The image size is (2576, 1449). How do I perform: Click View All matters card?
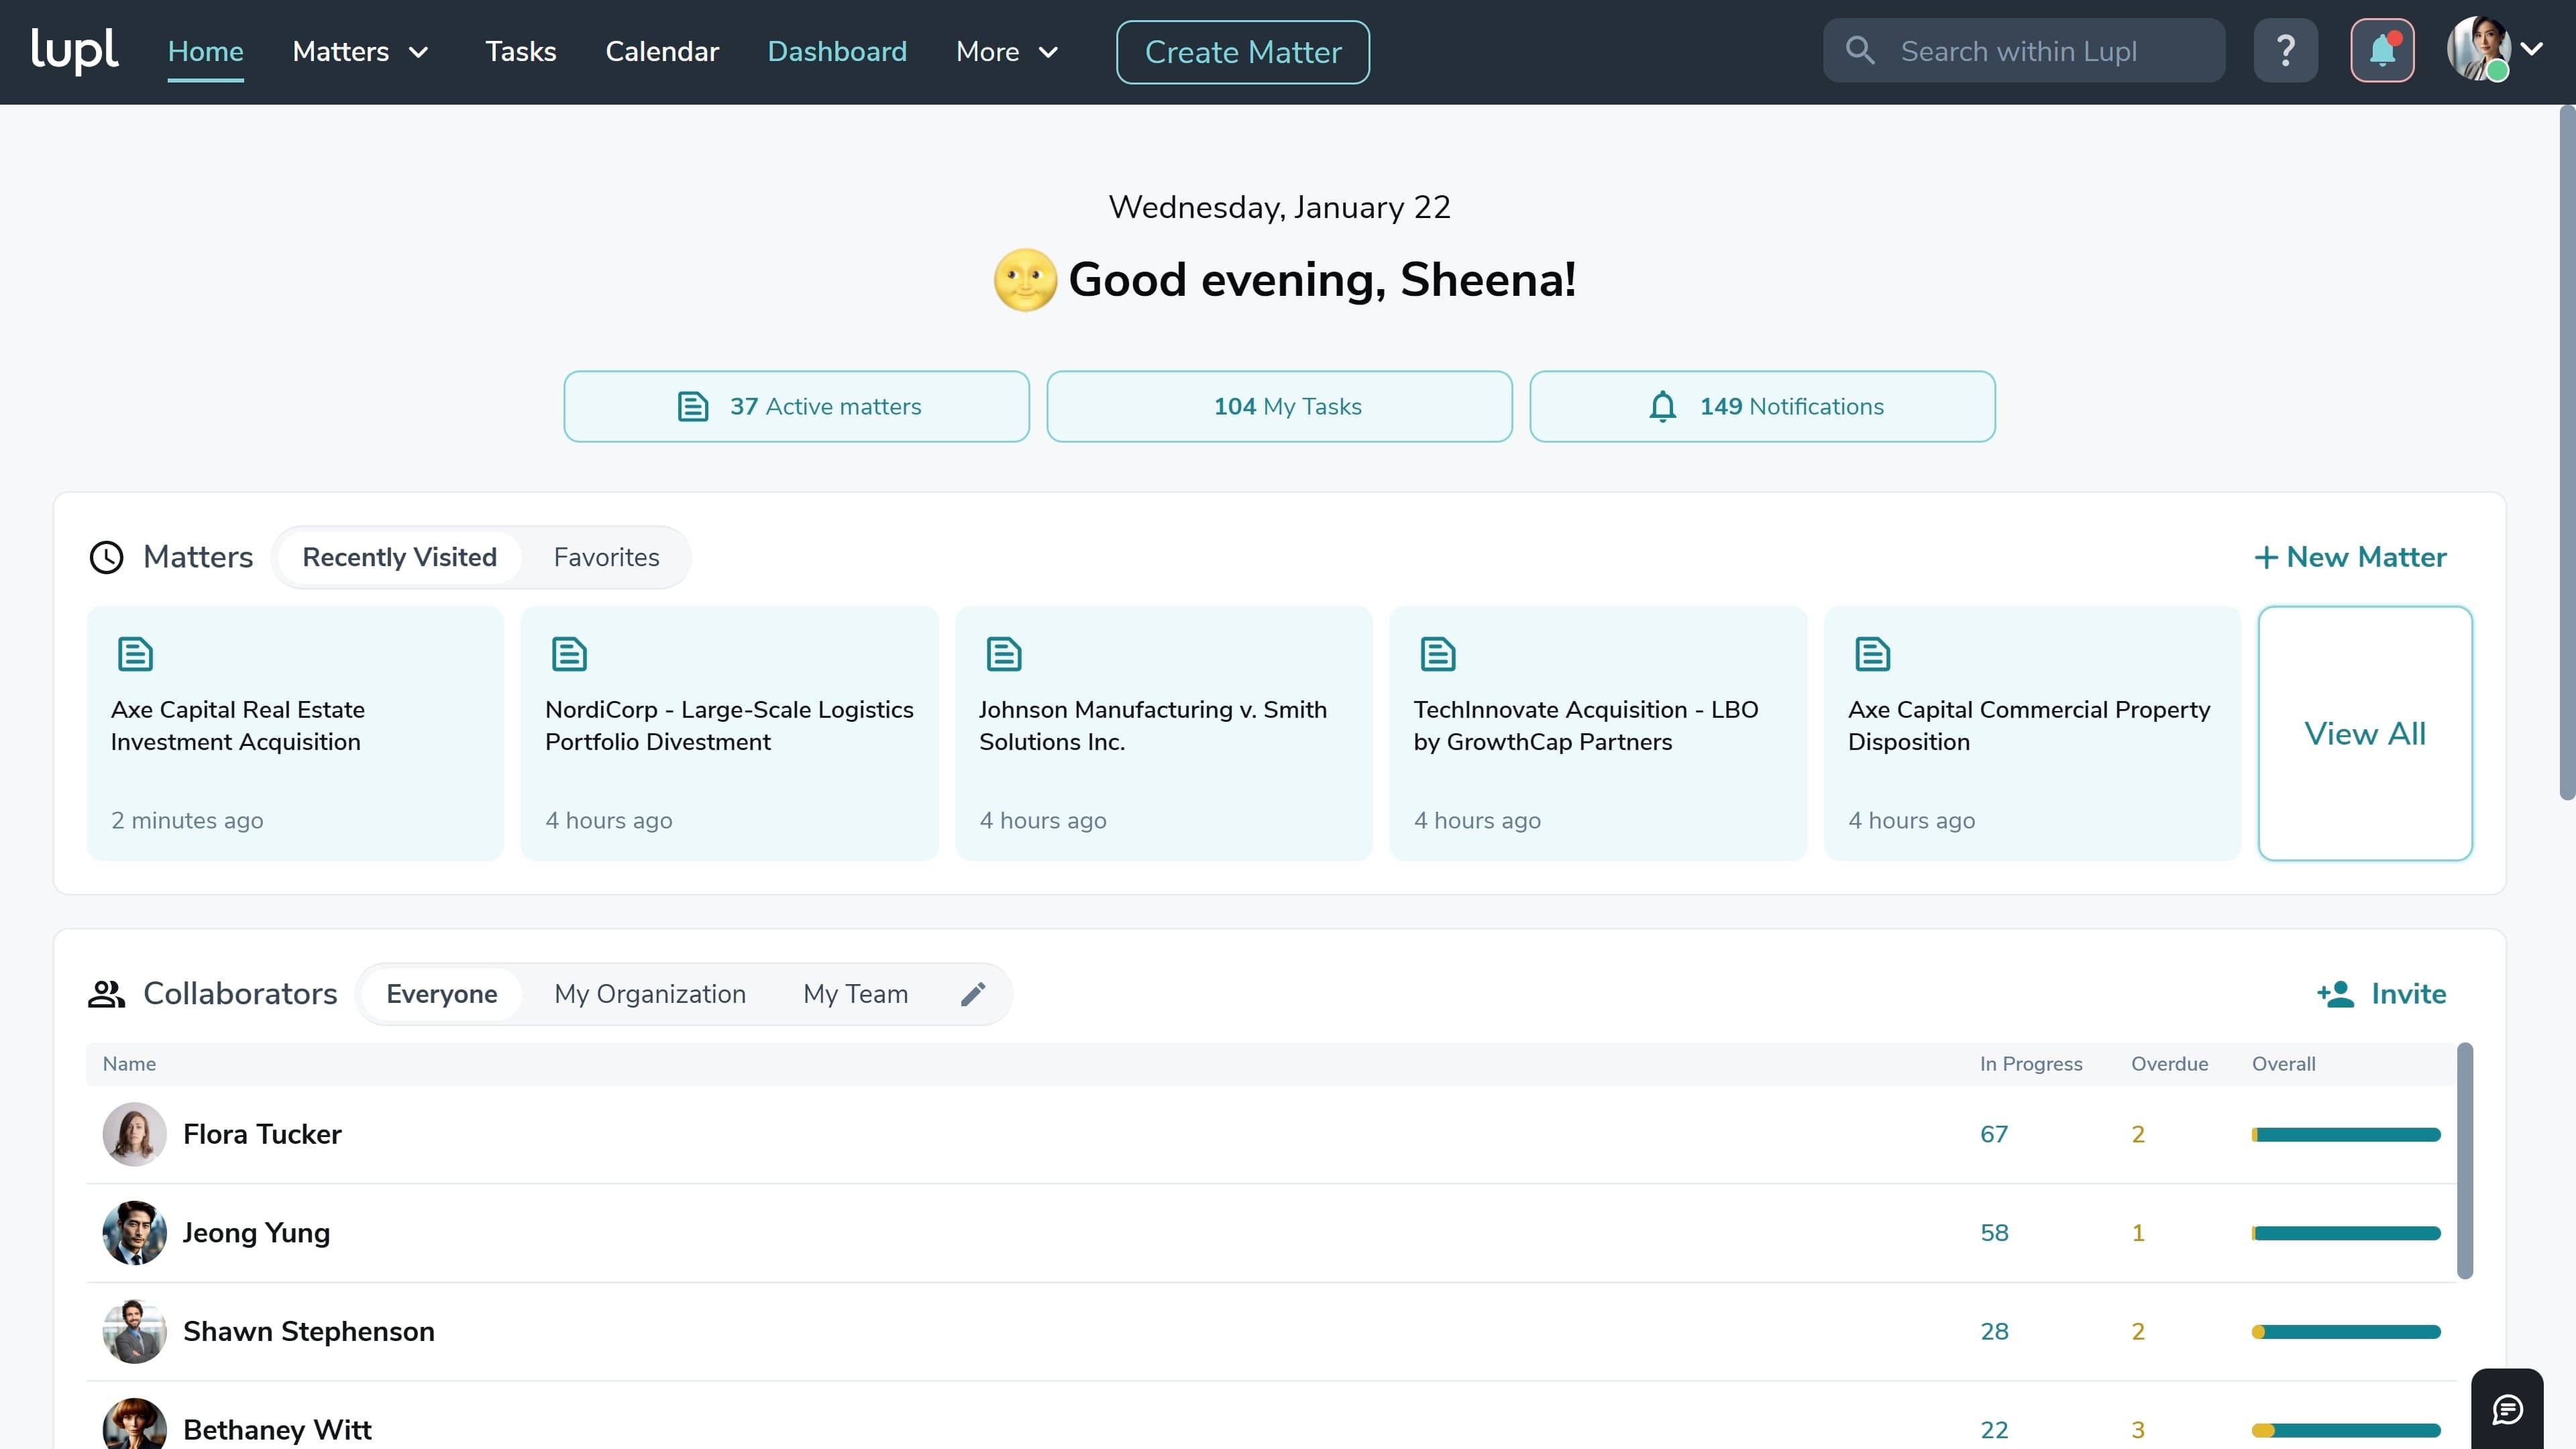[2365, 733]
